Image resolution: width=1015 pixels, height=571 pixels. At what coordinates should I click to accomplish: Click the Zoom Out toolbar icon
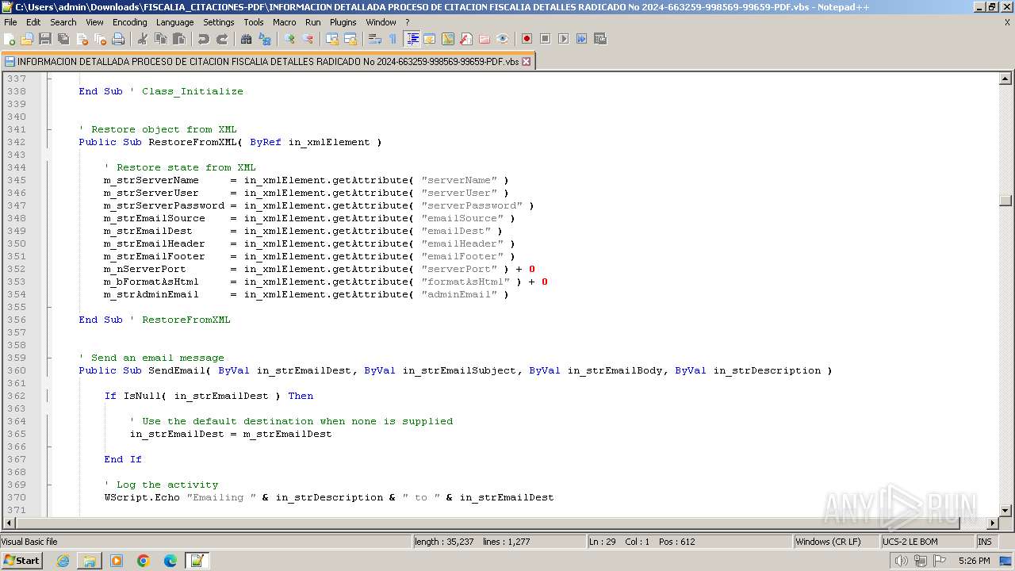(308, 39)
